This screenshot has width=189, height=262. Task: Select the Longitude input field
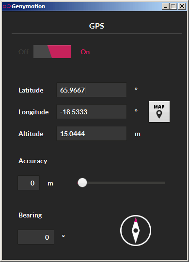[x=92, y=111]
